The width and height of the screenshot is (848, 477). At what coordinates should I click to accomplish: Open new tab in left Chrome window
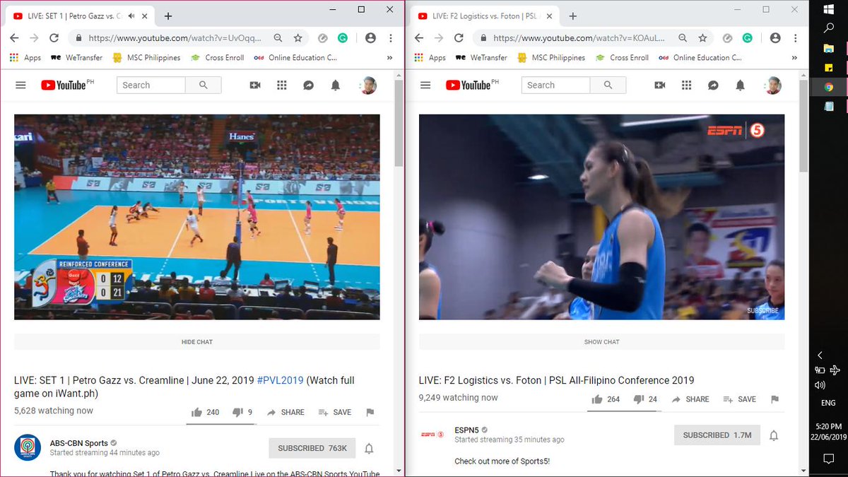click(168, 16)
